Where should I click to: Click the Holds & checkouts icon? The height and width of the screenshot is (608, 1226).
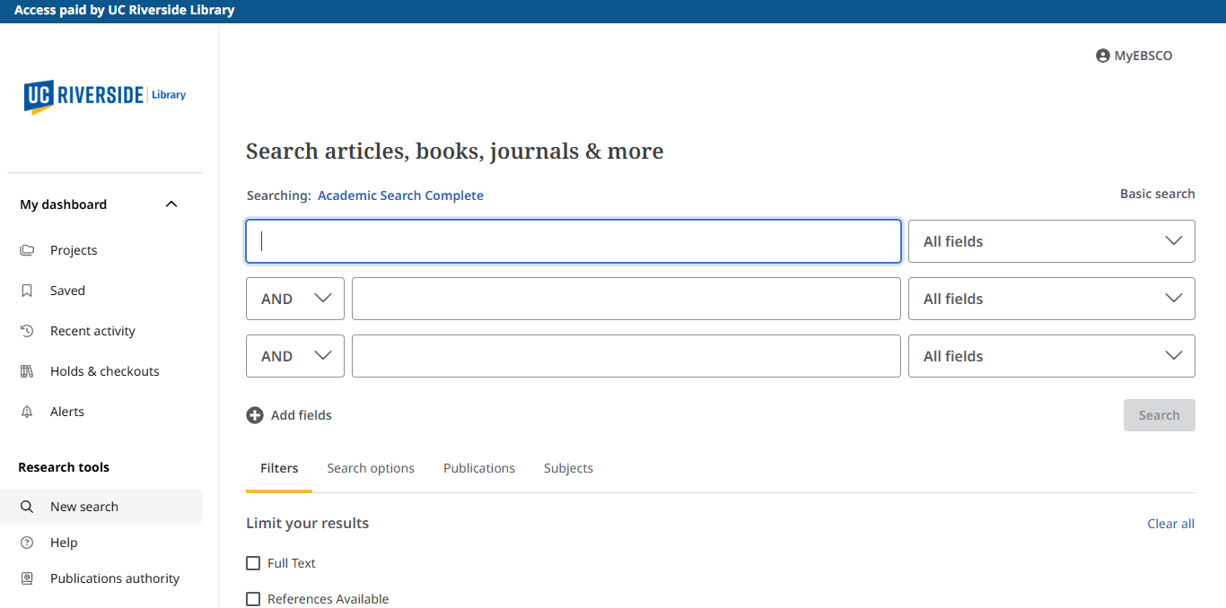click(27, 370)
